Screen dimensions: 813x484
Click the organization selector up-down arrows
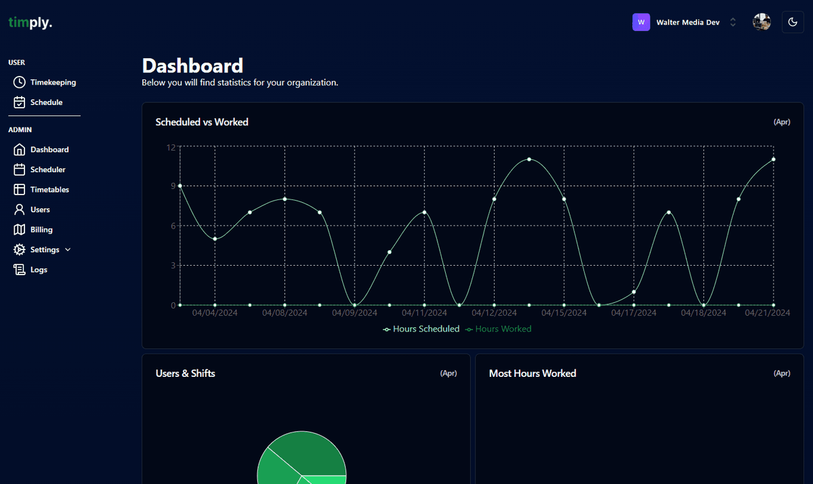click(732, 22)
